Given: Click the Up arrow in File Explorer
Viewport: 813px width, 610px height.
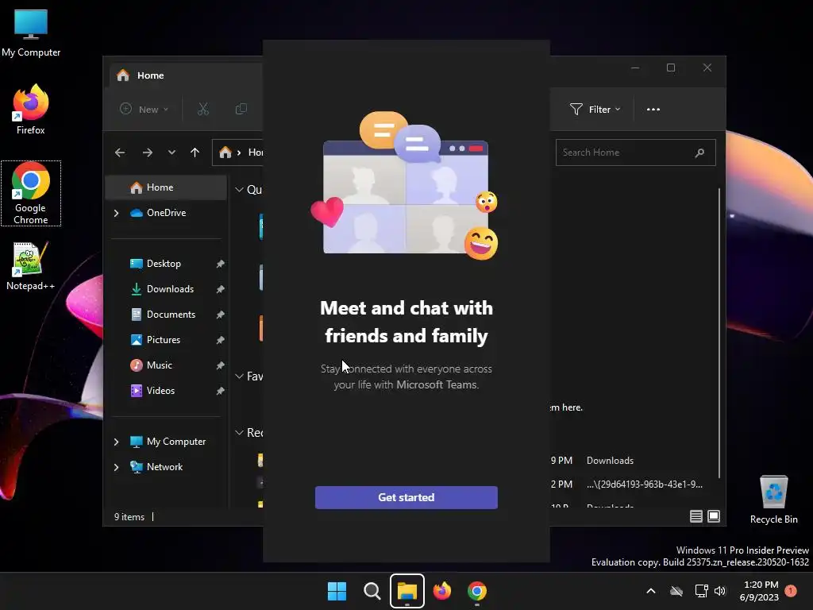Looking at the screenshot, I should click(x=195, y=152).
